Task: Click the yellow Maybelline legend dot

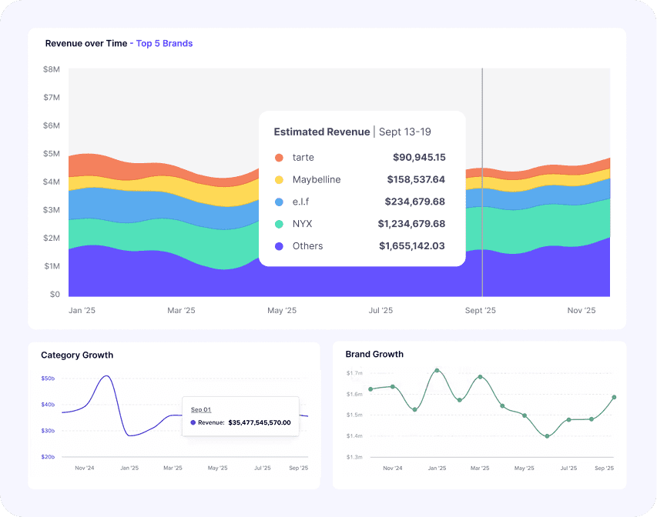Action: click(x=279, y=180)
